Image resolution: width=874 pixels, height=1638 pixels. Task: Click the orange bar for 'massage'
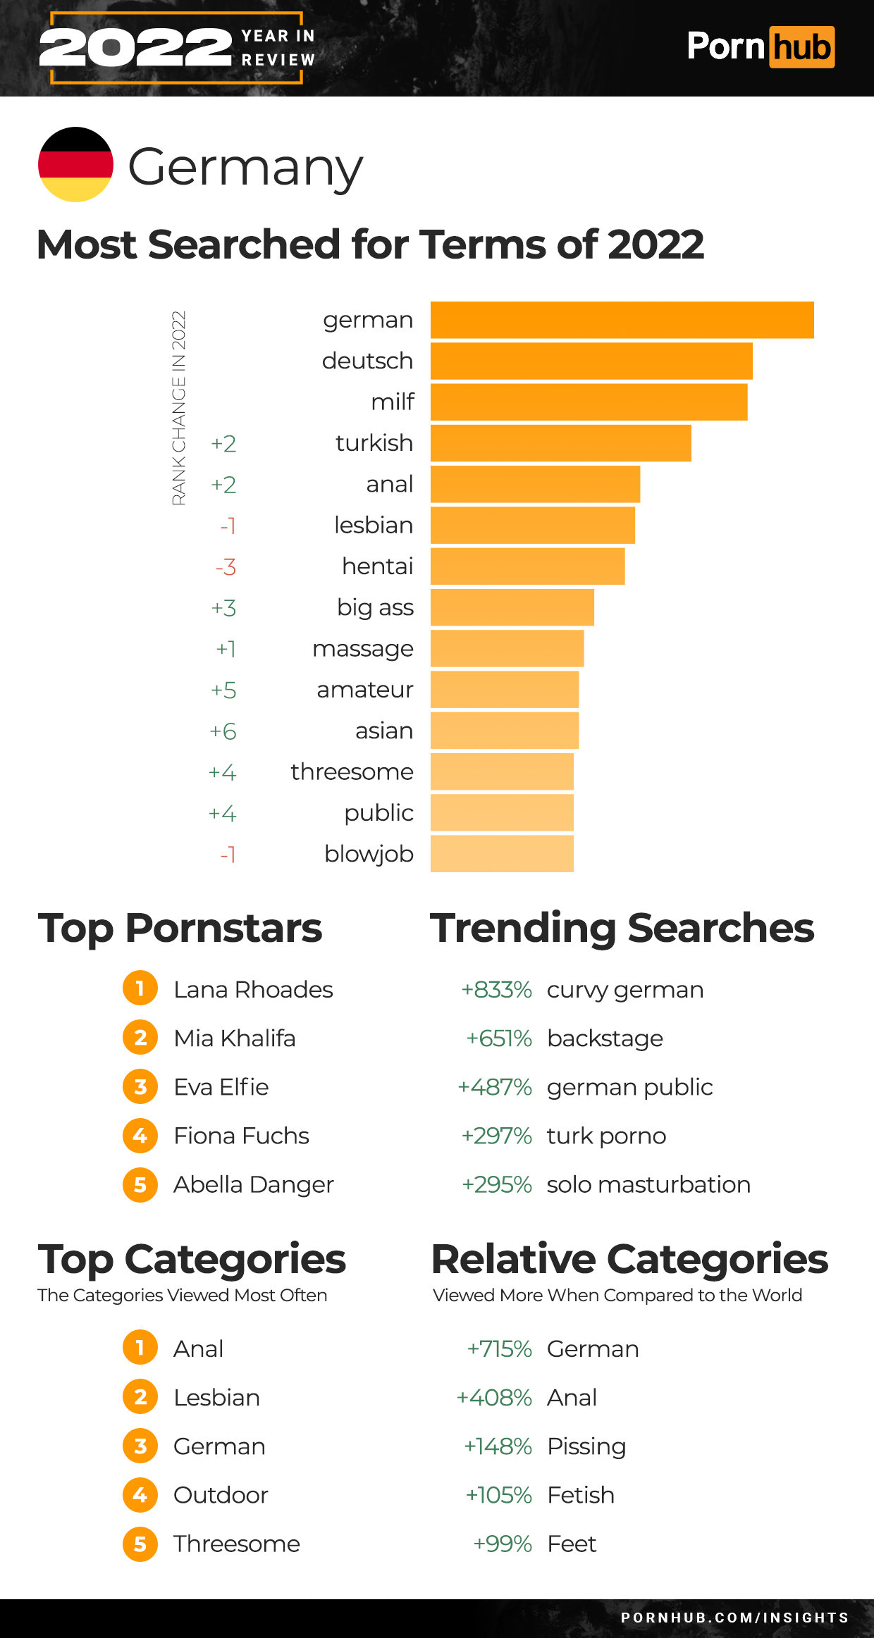pyautogui.click(x=507, y=648)
